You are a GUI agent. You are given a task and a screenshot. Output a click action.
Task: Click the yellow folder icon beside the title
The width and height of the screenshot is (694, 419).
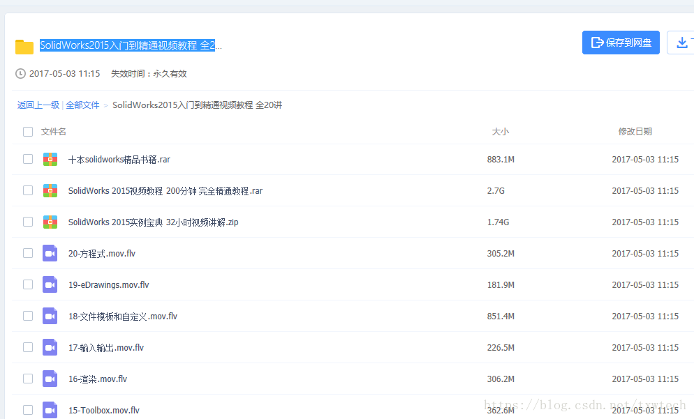[x=24, y=47]
